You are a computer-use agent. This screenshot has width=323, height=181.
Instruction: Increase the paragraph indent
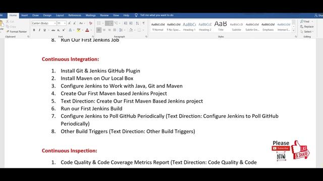coord(131,23)
